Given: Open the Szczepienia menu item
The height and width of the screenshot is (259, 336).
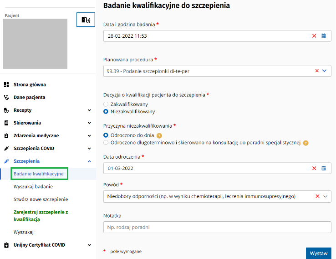Looking at the screenshot, I should [x=26, y=161].
